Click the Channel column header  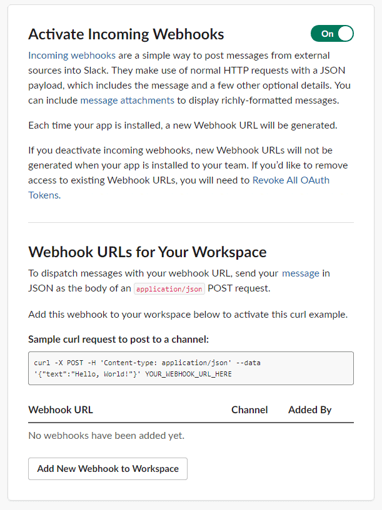tap(249, 410)
